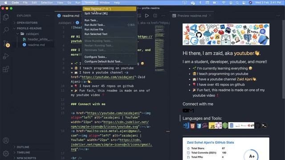Click youtube.com/zaidajani URL on line 9

click(108, 77)
